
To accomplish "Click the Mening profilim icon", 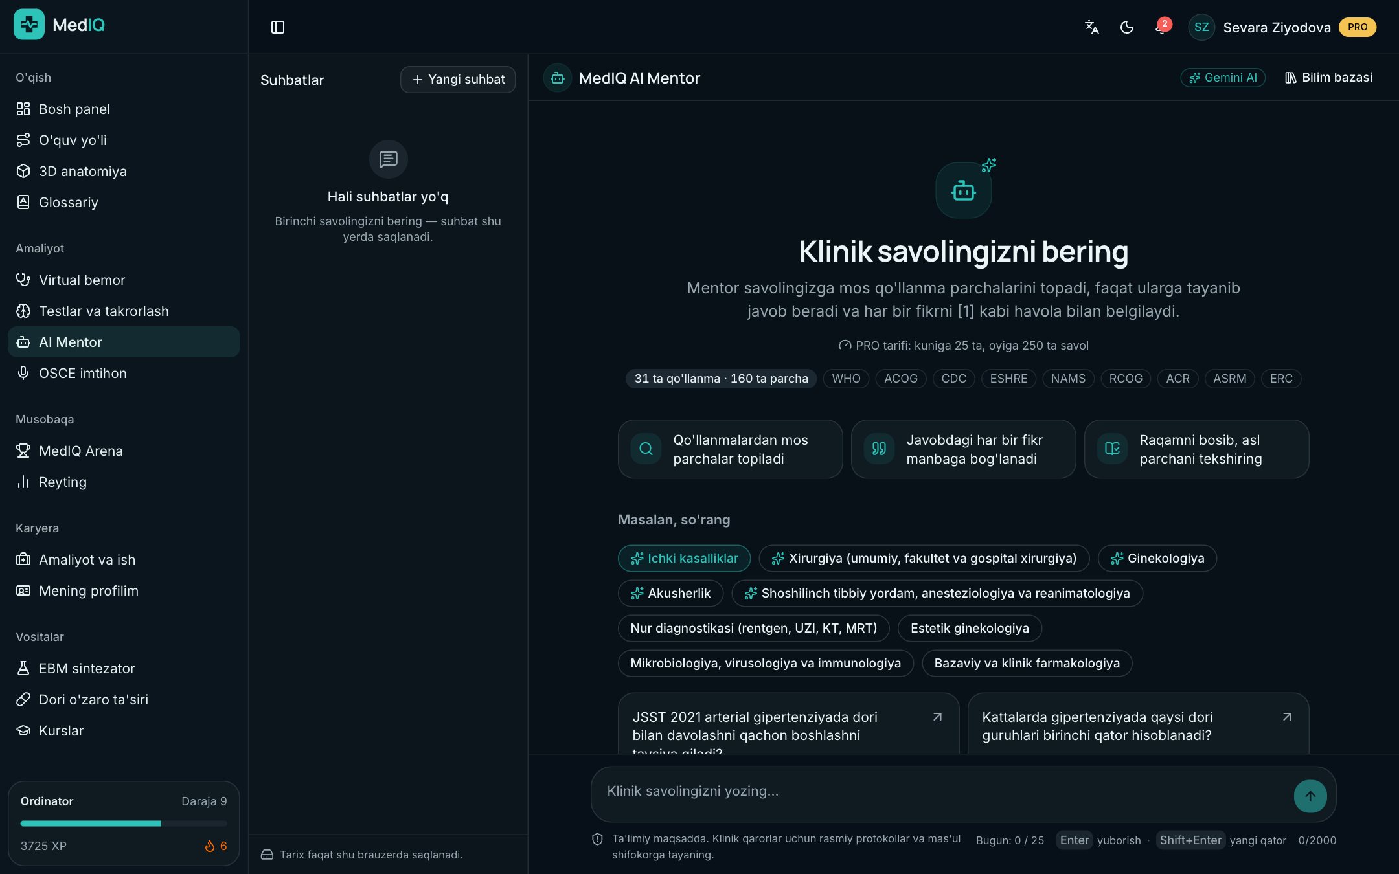I will tap(23, 590).
